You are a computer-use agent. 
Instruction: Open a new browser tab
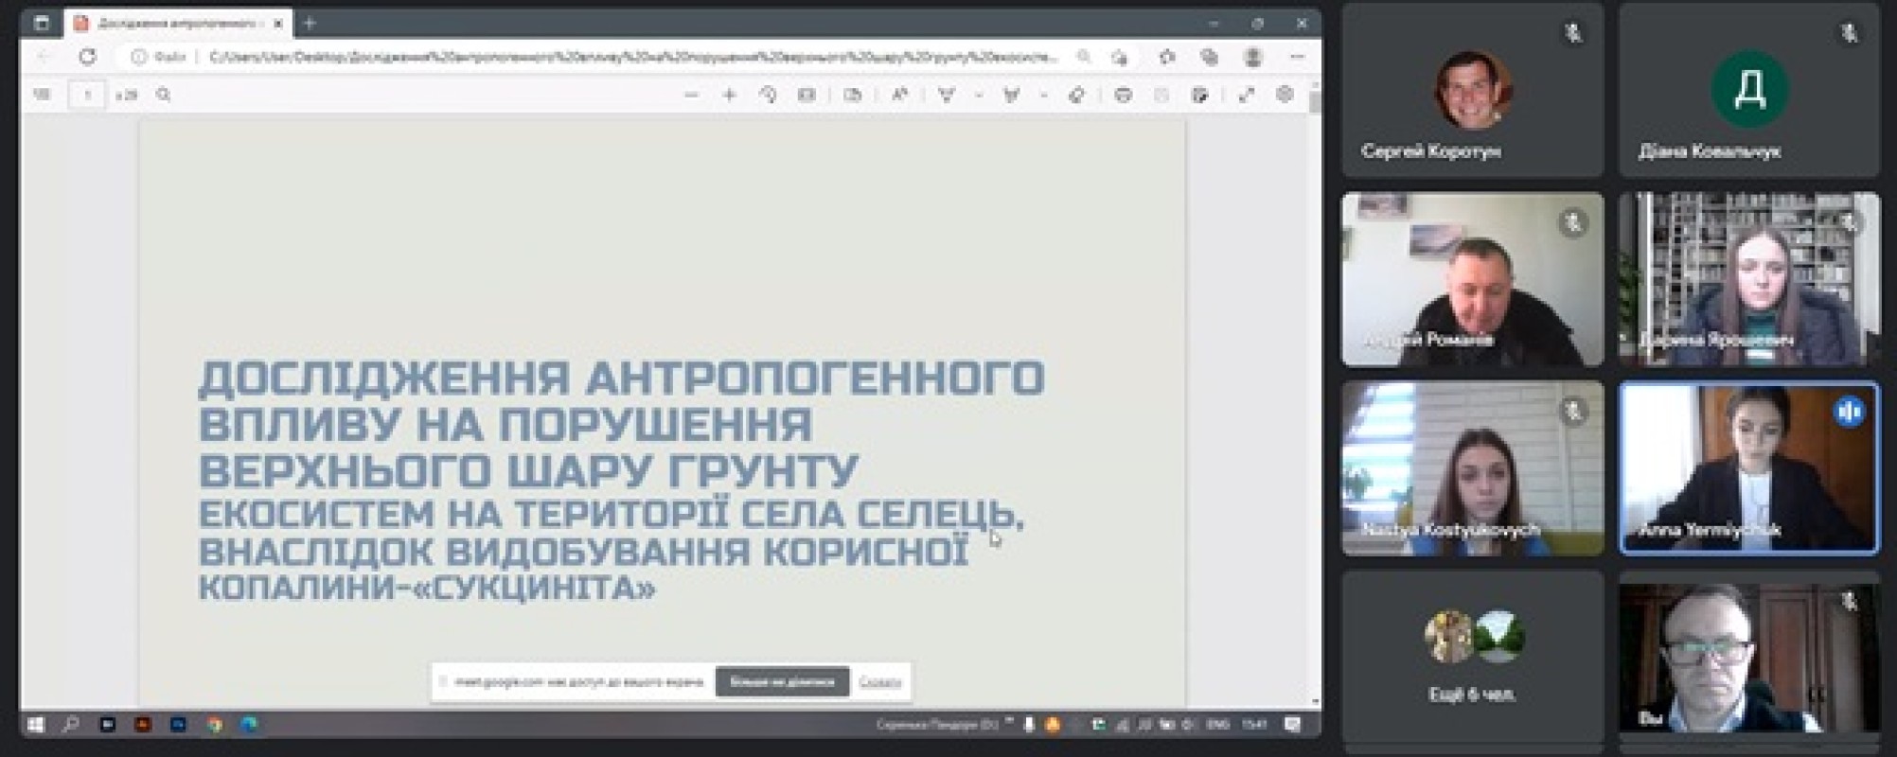pyautogui.click(x=310, y=23)
